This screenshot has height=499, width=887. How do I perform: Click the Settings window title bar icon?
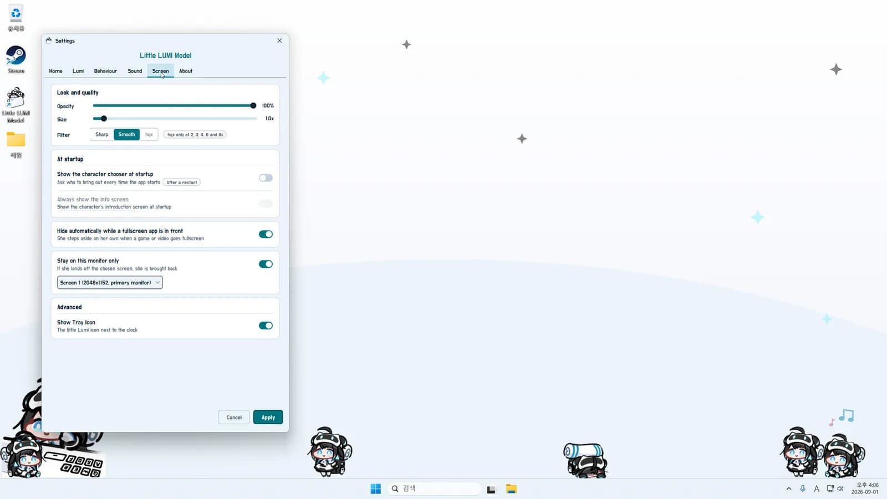click(49, 40)
